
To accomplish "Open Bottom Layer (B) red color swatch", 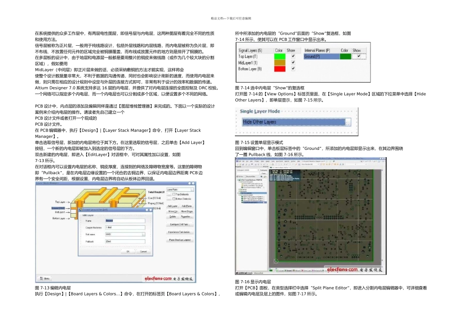I will coord(280,69).
